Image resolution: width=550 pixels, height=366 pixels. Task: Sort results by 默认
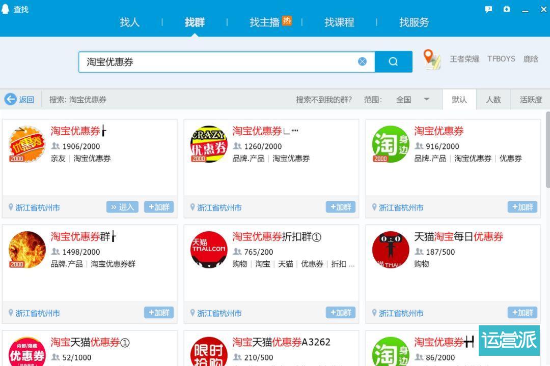click(x=459, y=100)
